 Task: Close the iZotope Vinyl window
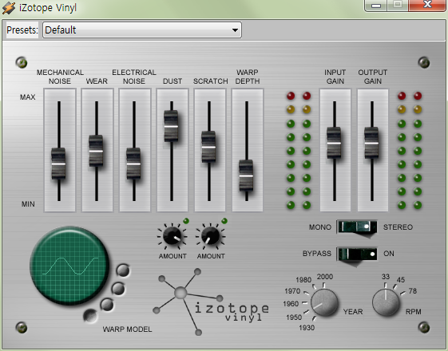tap(427, 5)
